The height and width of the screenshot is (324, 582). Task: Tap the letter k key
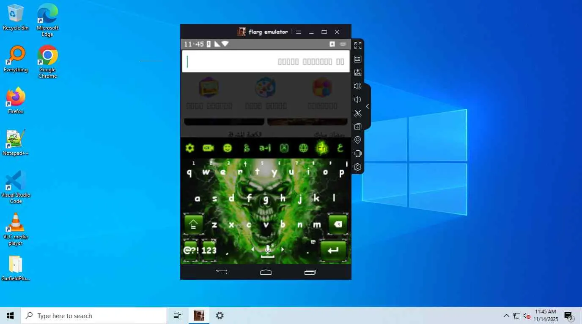point(317,198)
